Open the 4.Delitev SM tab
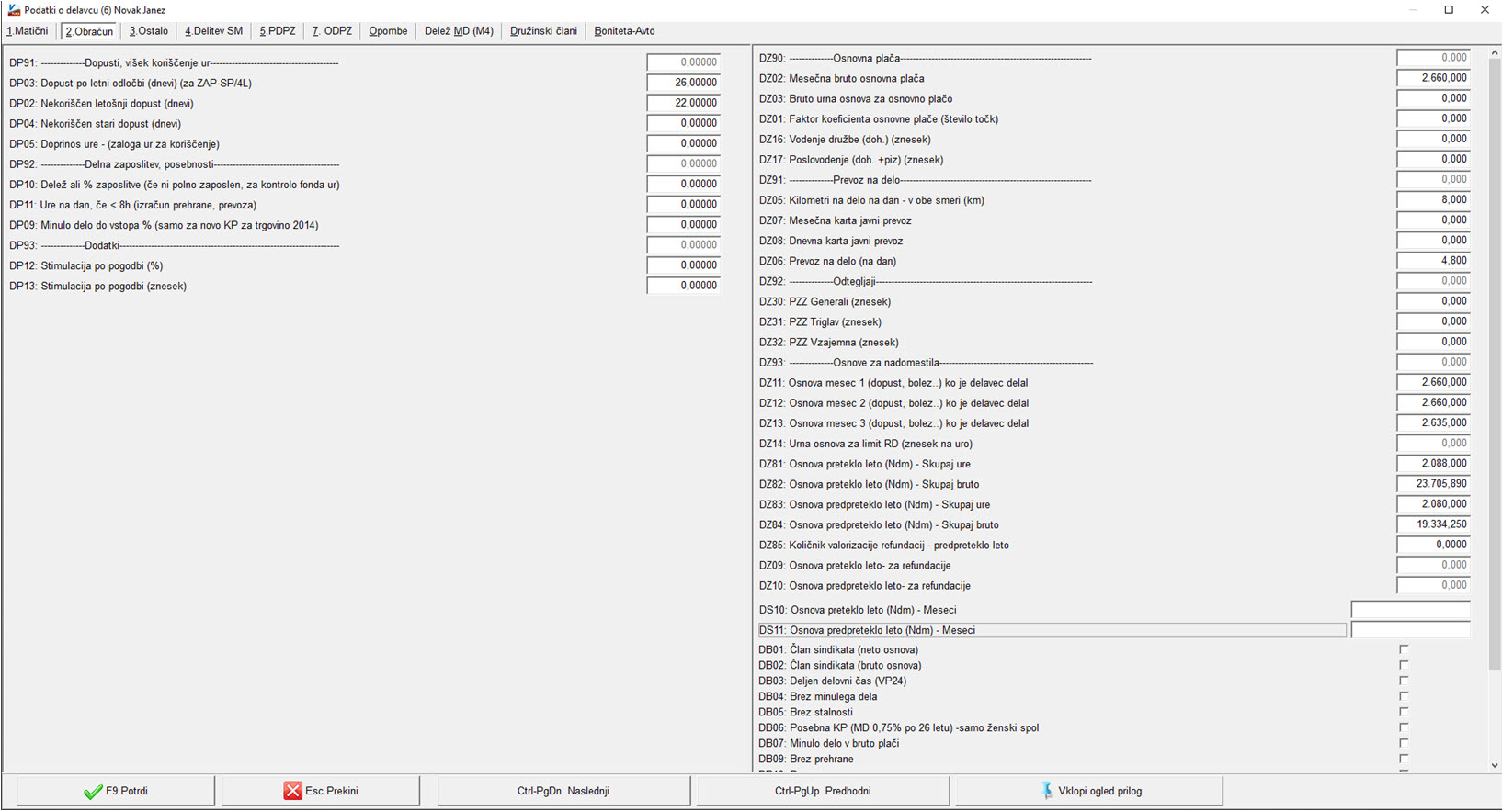The image size is (1502, 811). [x=214, y=31]
